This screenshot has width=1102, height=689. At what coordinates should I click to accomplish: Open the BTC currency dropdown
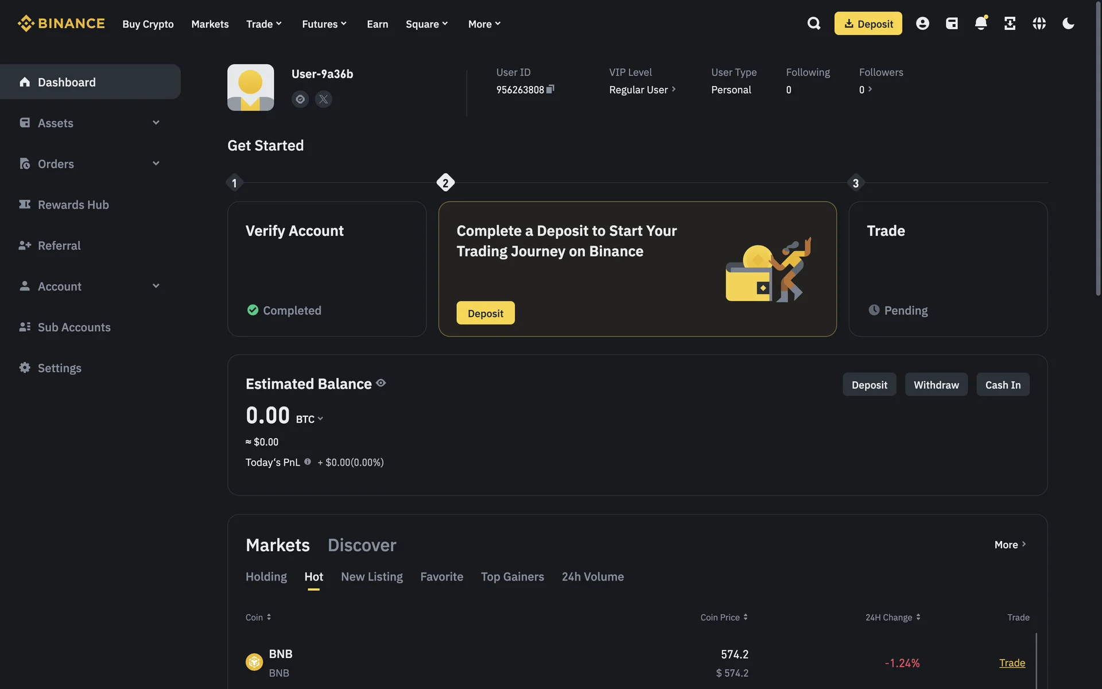(310, 419)
